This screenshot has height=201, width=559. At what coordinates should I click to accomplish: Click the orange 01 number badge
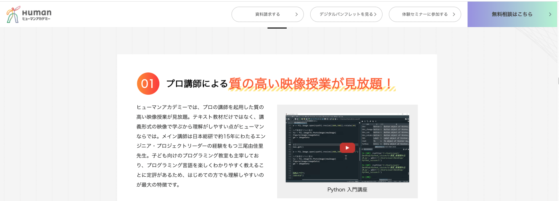148,84
